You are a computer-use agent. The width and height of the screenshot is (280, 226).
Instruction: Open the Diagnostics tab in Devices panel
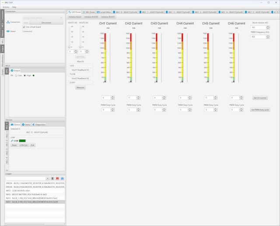click(39, 124)
